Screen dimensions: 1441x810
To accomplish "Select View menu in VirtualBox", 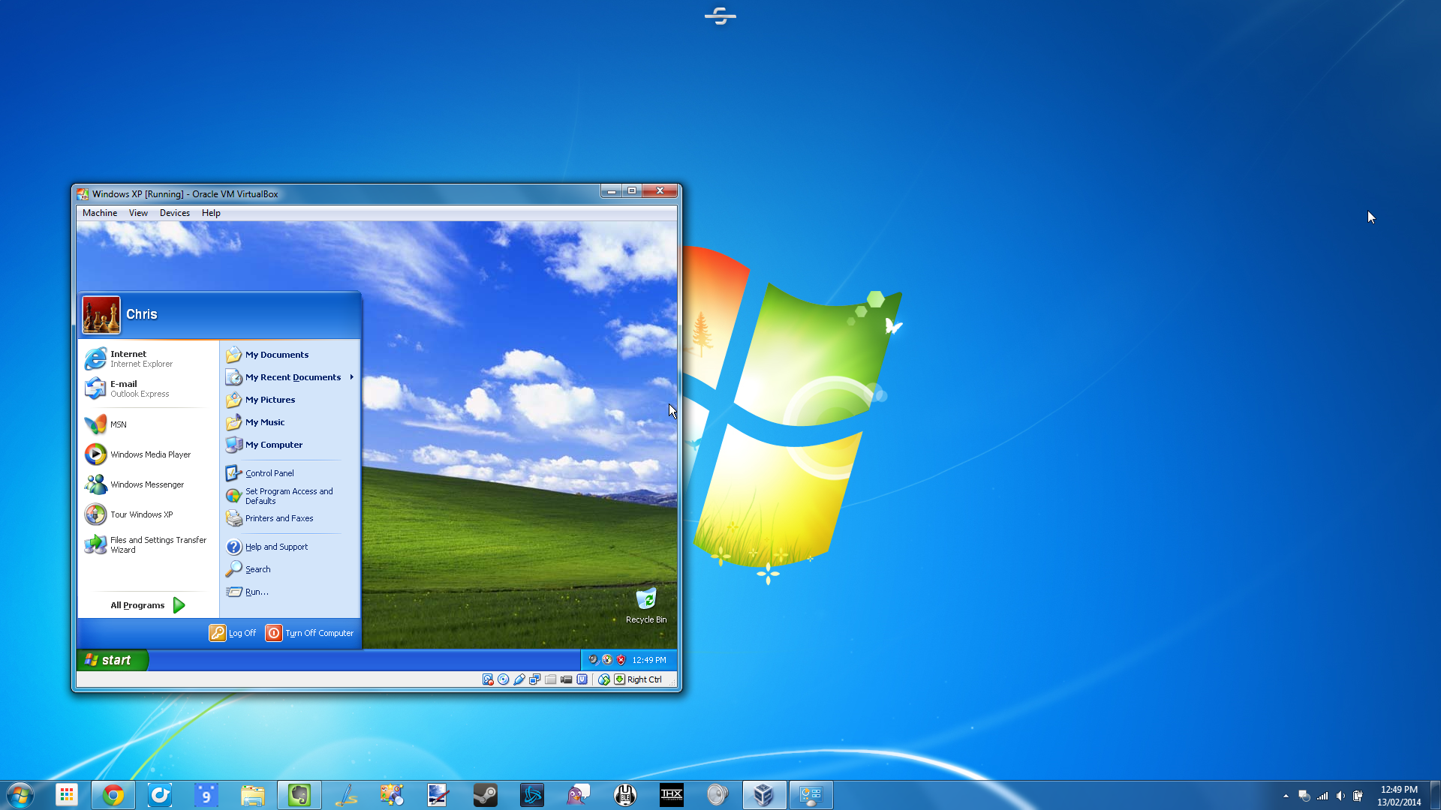I will (139, 213).
